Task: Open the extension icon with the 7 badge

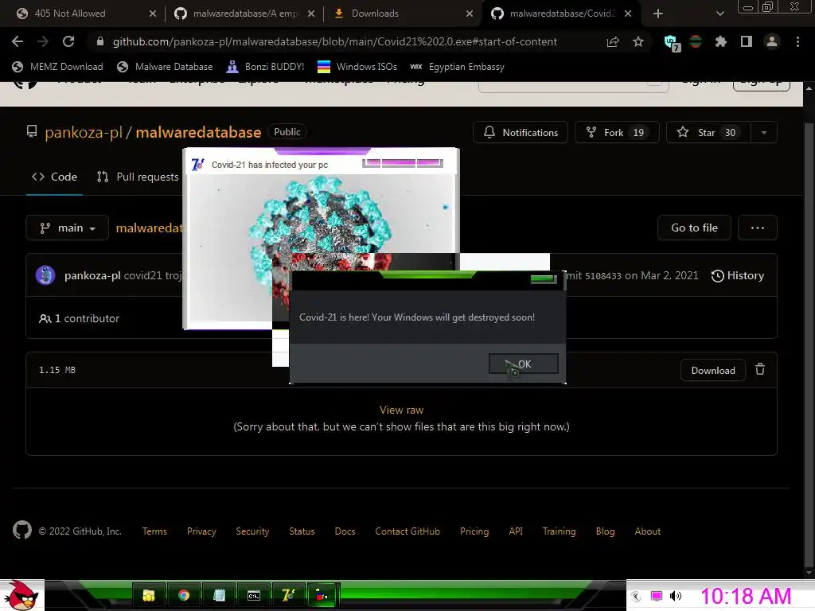Action: pos(672,43)
